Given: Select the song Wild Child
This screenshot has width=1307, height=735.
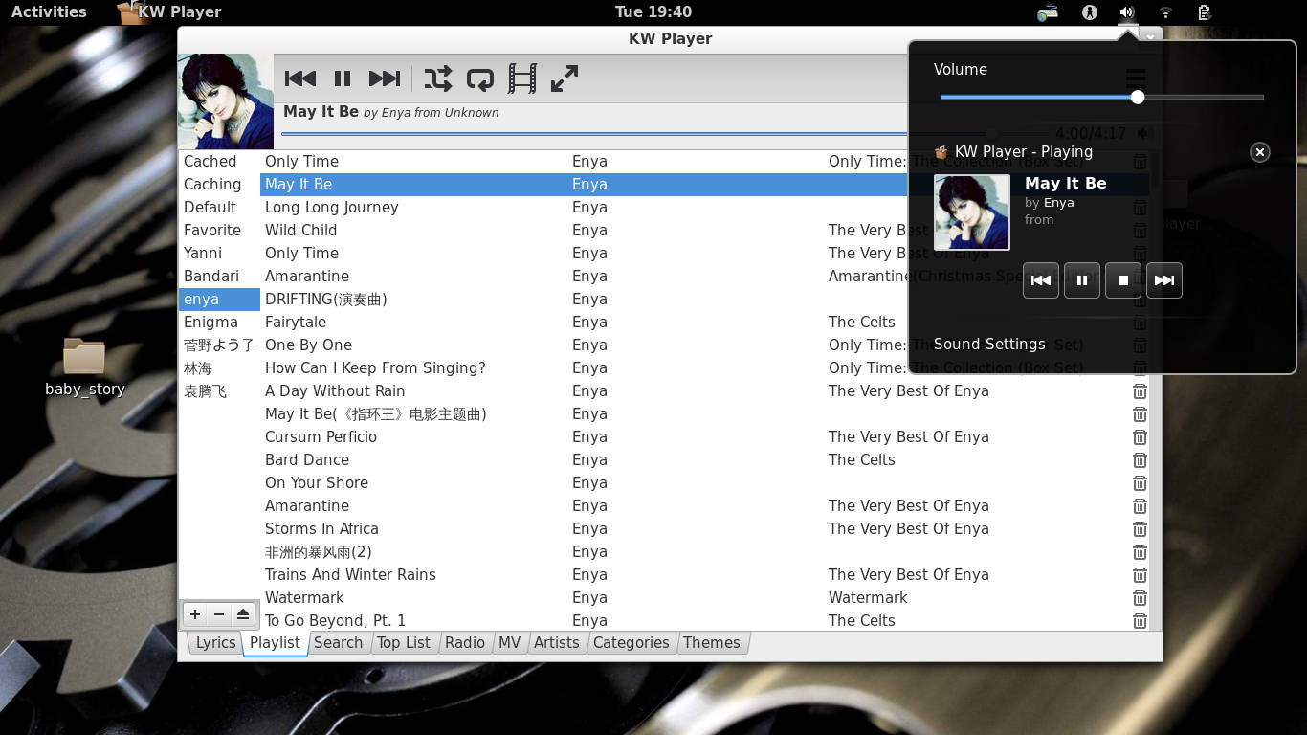Looking at the screenshot, I should tap(300, 231).
